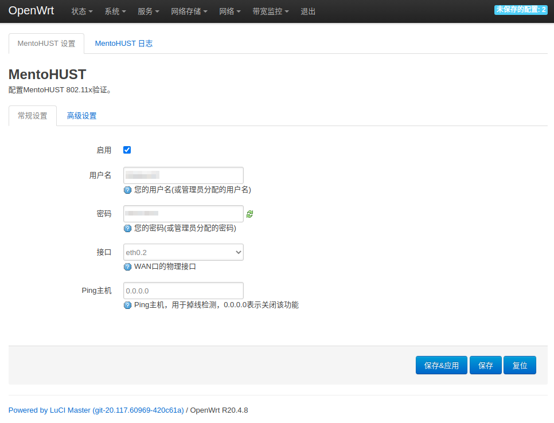Screen dimensions: 554x423
Task: Click the Ping主机 label
Action: 96,291
